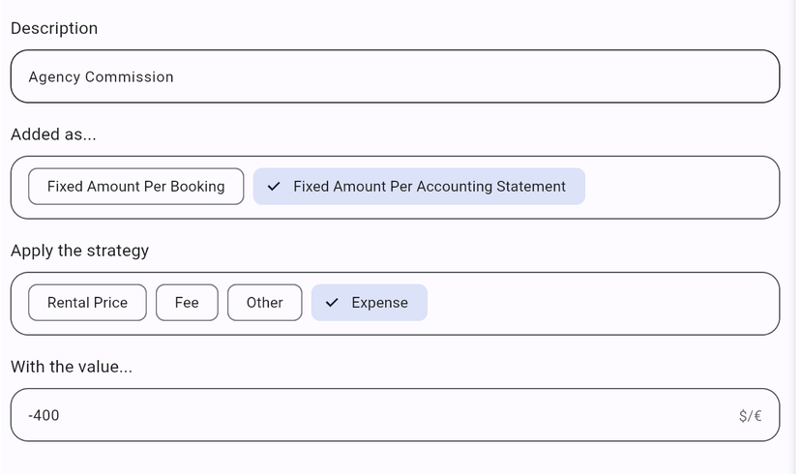Click the "Apply the strategy" label
The image size is (801, 476).
79,251
